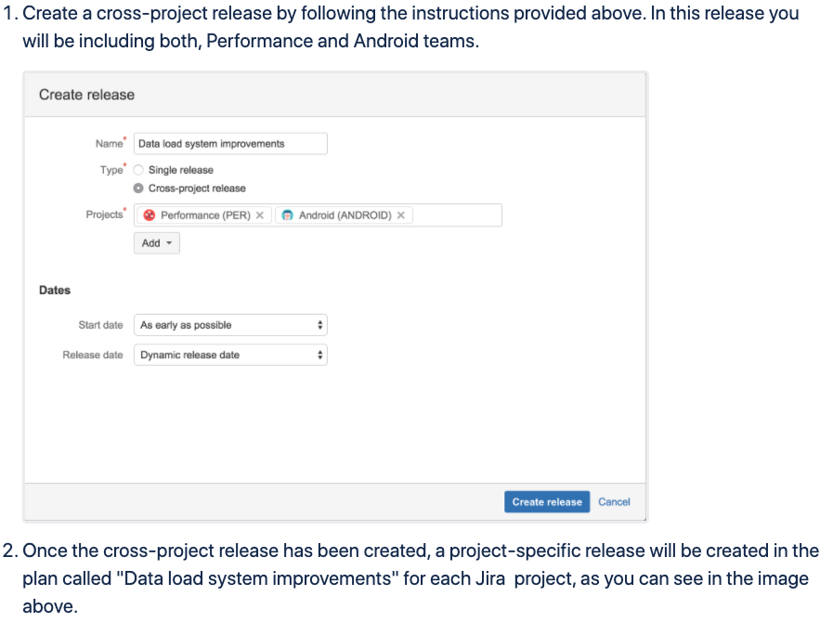Click the Performance (PER) tag label
Viewport: 833px width, 622px height.
click(205, 215)
